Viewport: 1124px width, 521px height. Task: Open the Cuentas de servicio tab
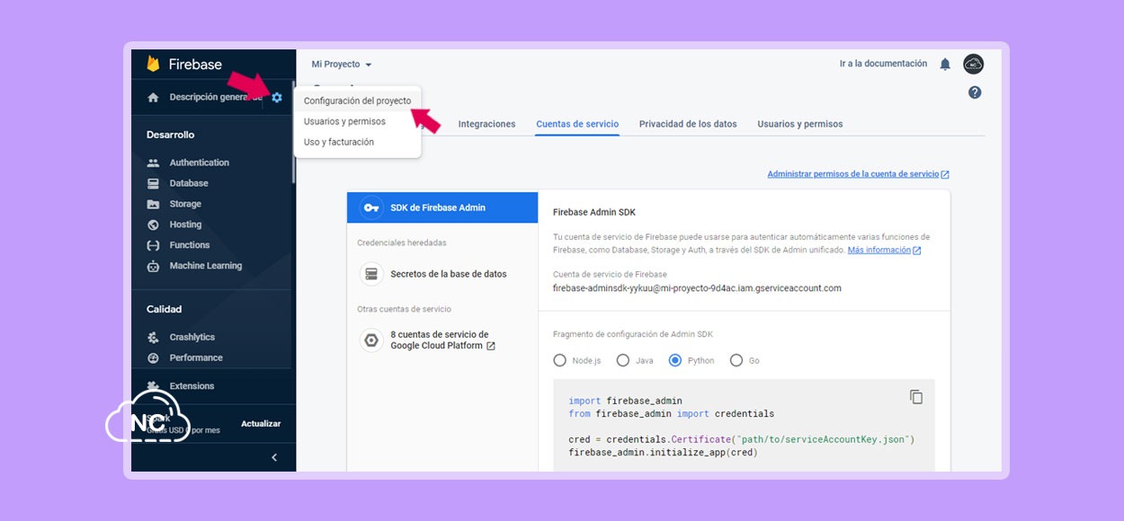click(577, 124)
